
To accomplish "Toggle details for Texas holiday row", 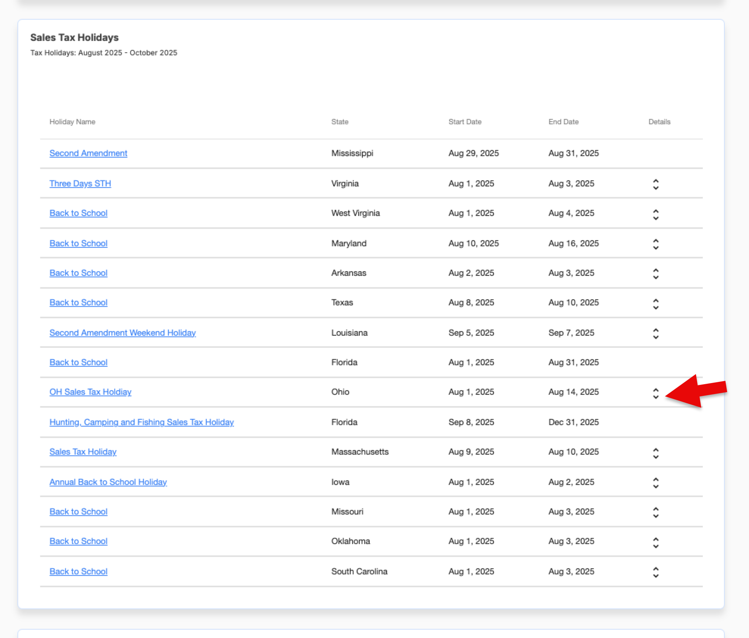I will [655, 303].
